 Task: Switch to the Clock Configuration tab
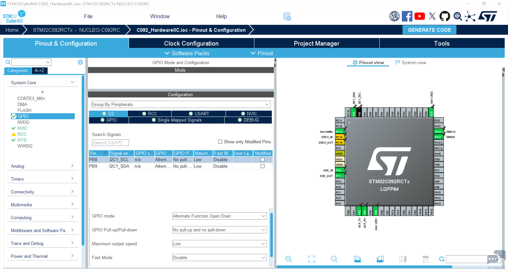click(x=191, y=43)
